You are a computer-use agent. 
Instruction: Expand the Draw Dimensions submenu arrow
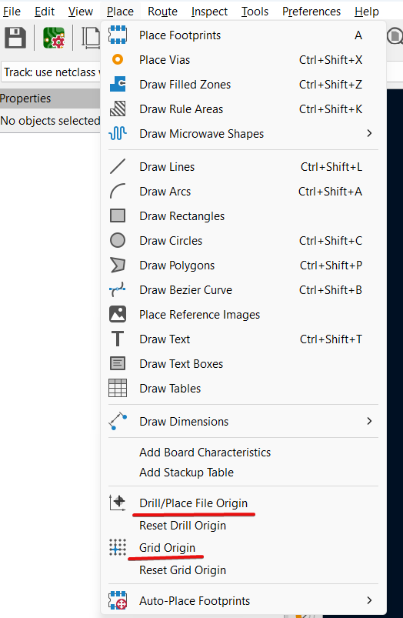click(x=369, y=421)
